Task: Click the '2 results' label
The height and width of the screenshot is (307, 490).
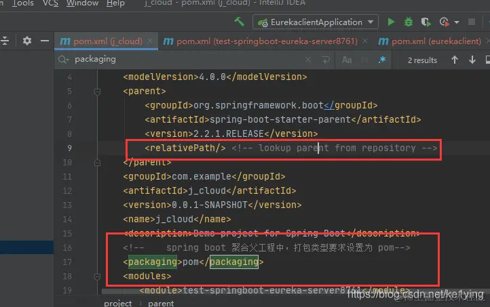Action: (422, 60)
